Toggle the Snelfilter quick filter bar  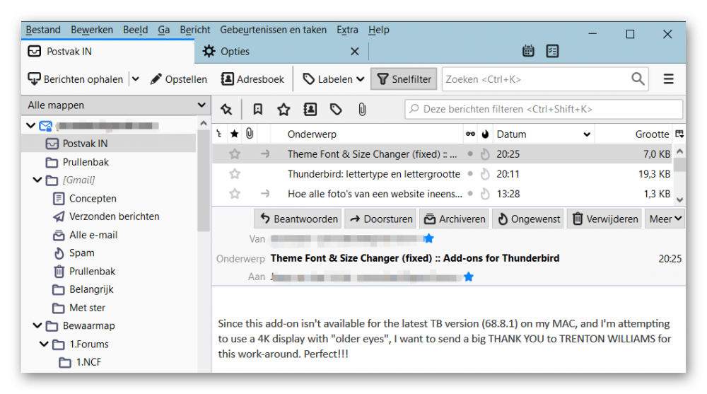click(x=404, y=79)
